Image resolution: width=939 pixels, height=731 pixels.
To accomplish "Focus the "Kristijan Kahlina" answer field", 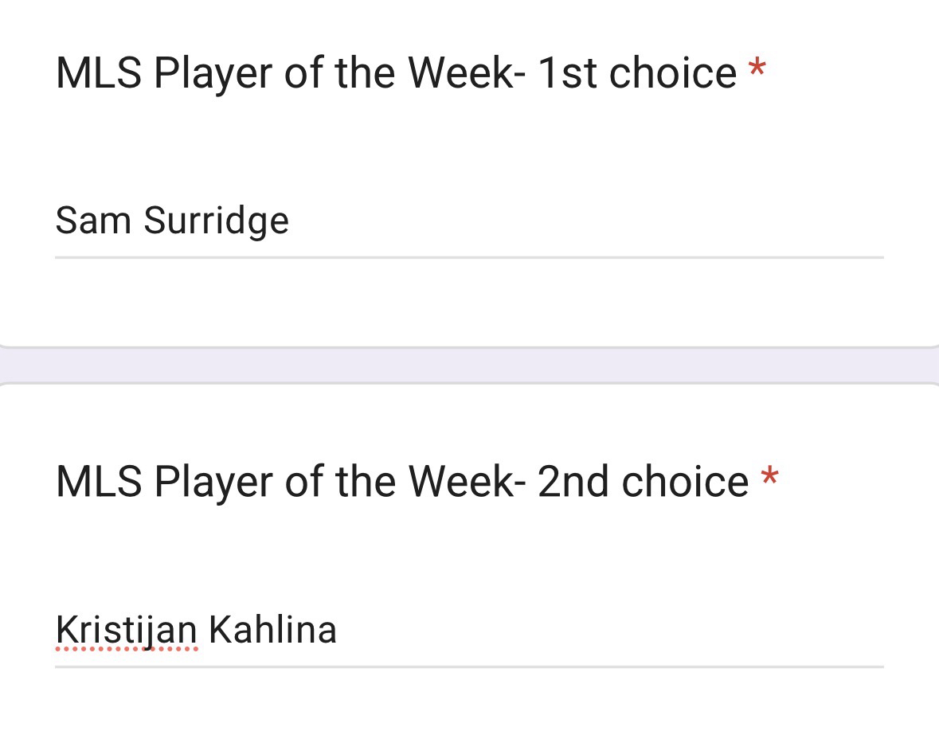I will click(468, 631).
